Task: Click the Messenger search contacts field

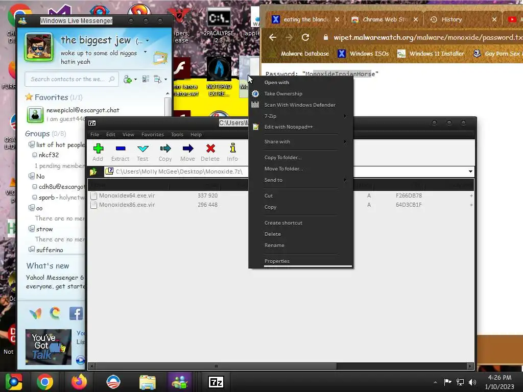Action: (72, 79)
